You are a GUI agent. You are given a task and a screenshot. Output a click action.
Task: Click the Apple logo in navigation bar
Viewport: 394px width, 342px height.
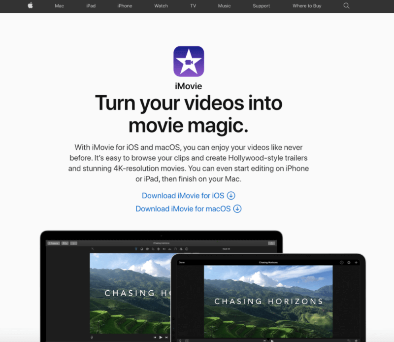pos(30,5)
